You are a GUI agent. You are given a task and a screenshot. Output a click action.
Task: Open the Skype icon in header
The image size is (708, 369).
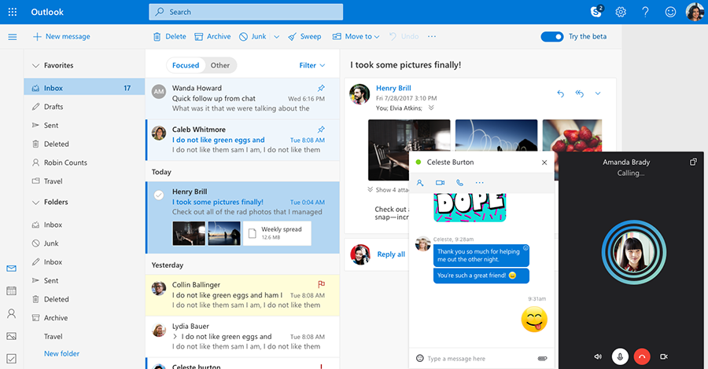click(596, 12)
